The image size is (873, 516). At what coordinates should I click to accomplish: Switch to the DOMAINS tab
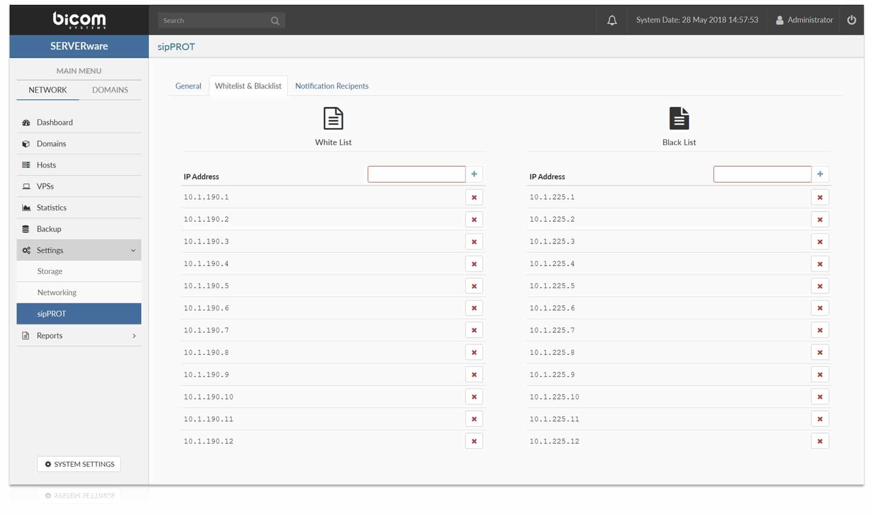tap(110, 90)
